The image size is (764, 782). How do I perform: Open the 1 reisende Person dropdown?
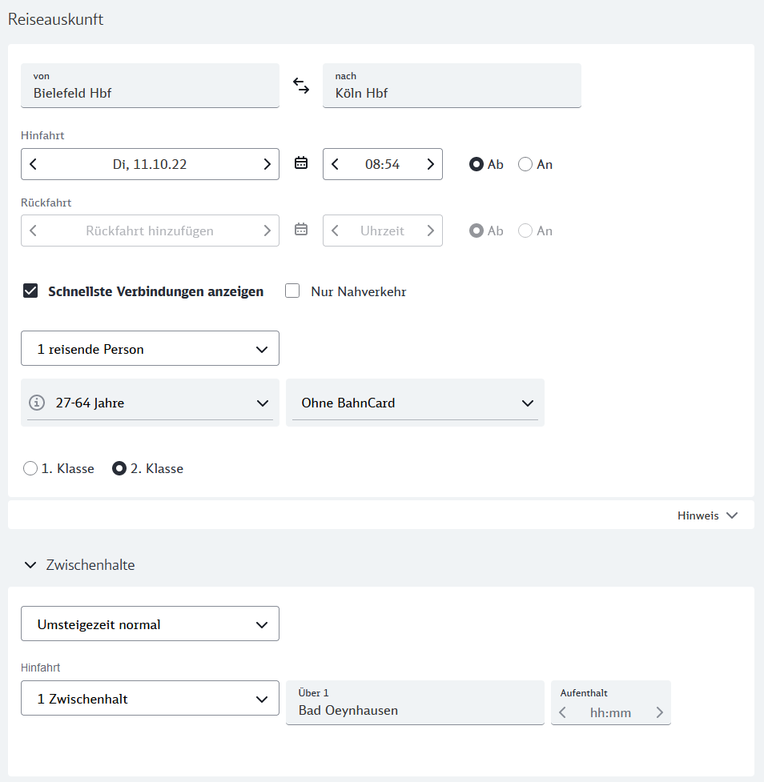tap(150, 349)
